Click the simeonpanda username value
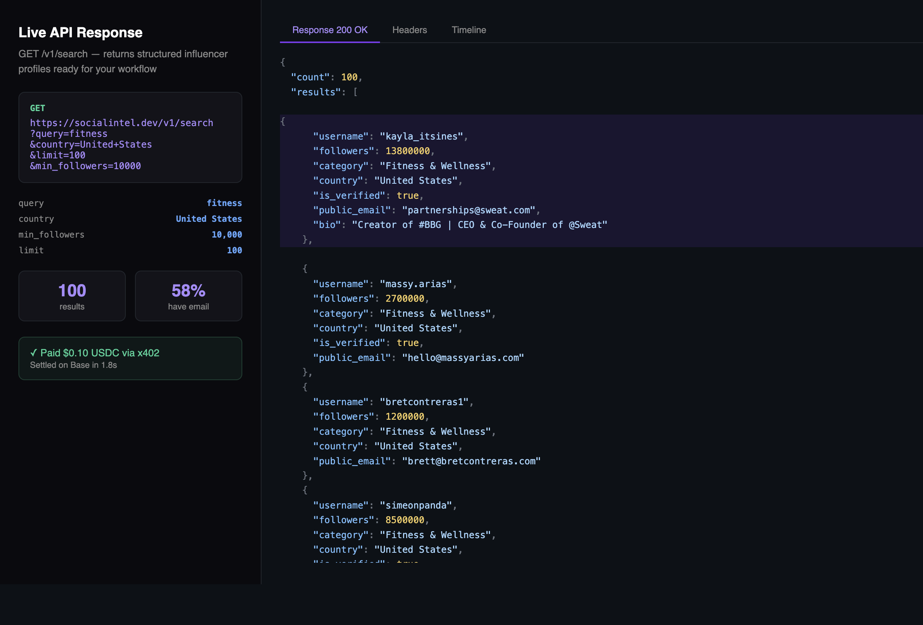This screenshot has width=923, height=625. tap(415, 505)
